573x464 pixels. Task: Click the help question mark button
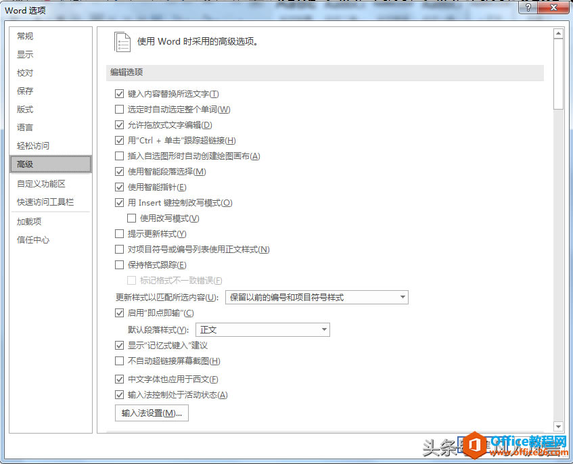pyautogui.click(x=528, y=7)
